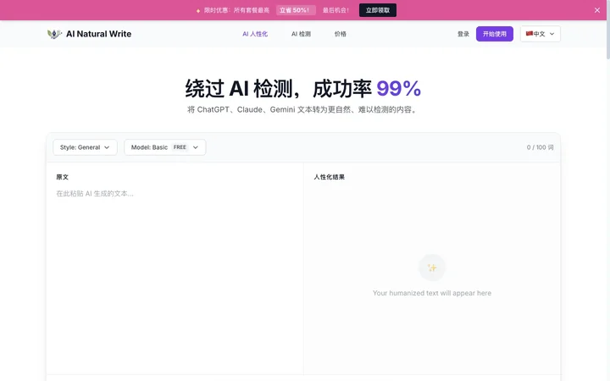The image size is (610, 381).
Task: Go to the 价格 pricing page
Action: (x=340, y=34)
